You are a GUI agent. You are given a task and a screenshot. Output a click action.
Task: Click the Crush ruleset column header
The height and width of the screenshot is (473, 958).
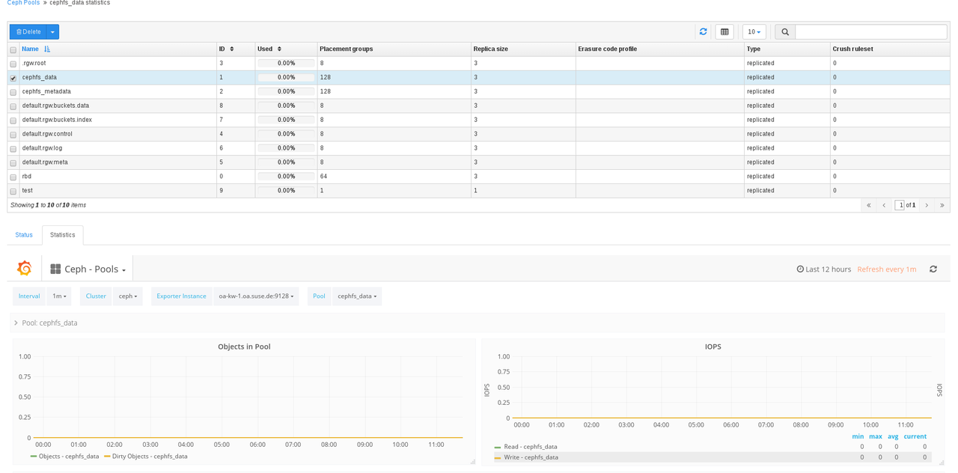(x=852, y=49)
